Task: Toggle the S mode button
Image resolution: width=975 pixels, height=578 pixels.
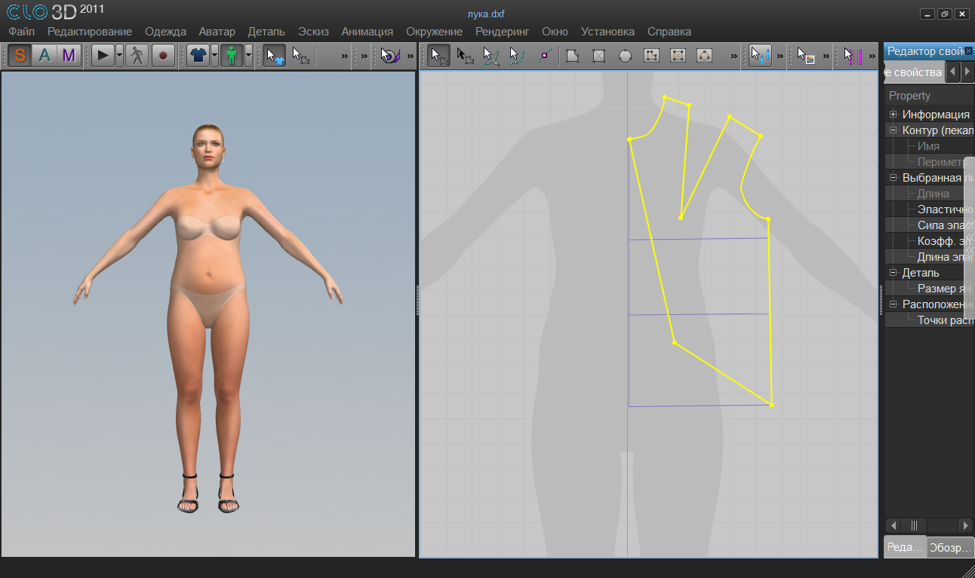Action: click(x=20, y=56)
